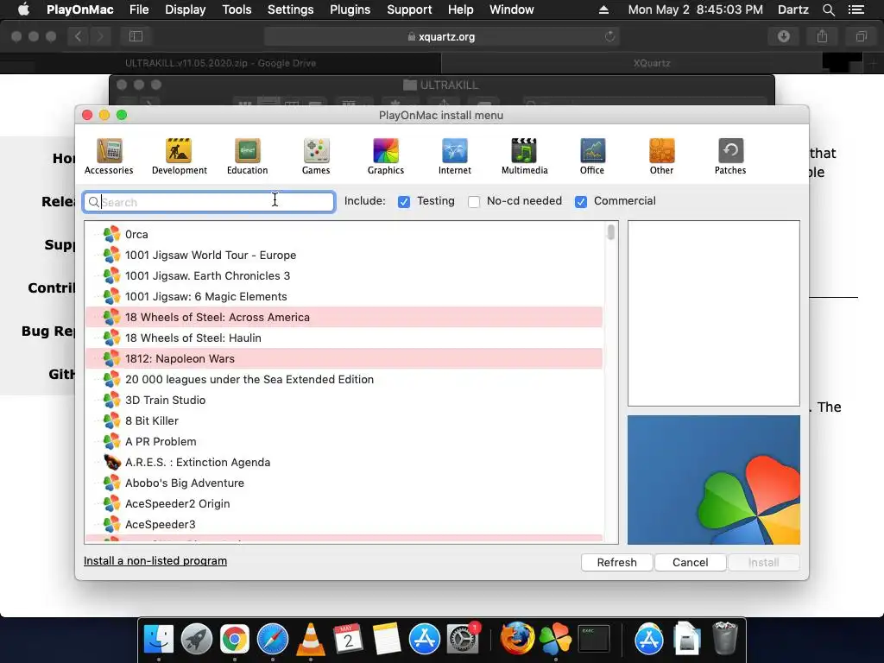Click Safari's share icon
884x663 pixels.
click(x=822, y=36)
